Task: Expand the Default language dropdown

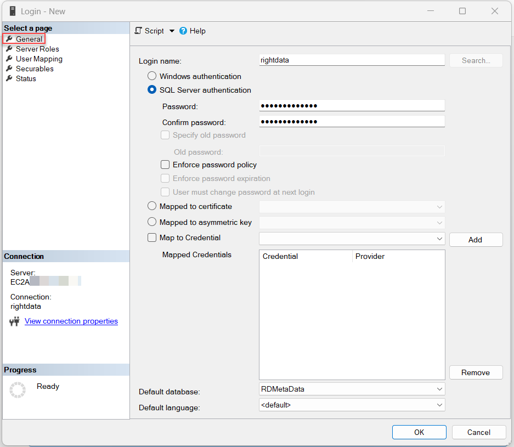Action: pyautogui.click(x=439, y=405)
